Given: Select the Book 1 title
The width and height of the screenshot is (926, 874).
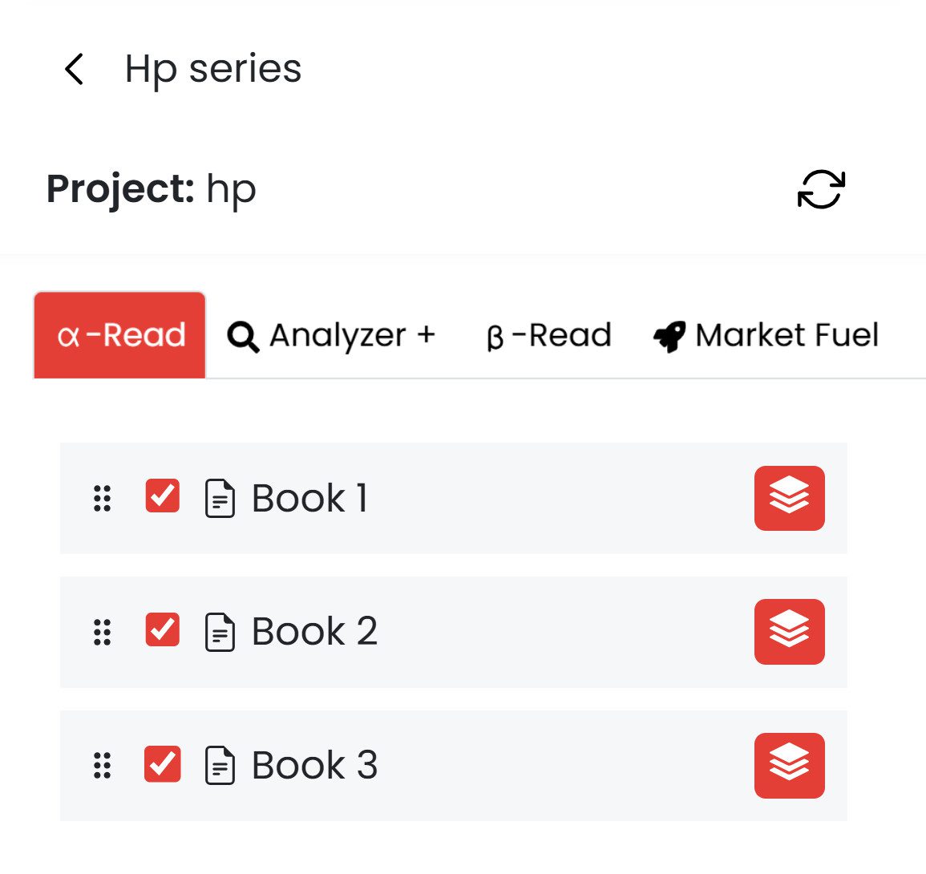Looking at the screenshot, I should click(x=309, y=498).
